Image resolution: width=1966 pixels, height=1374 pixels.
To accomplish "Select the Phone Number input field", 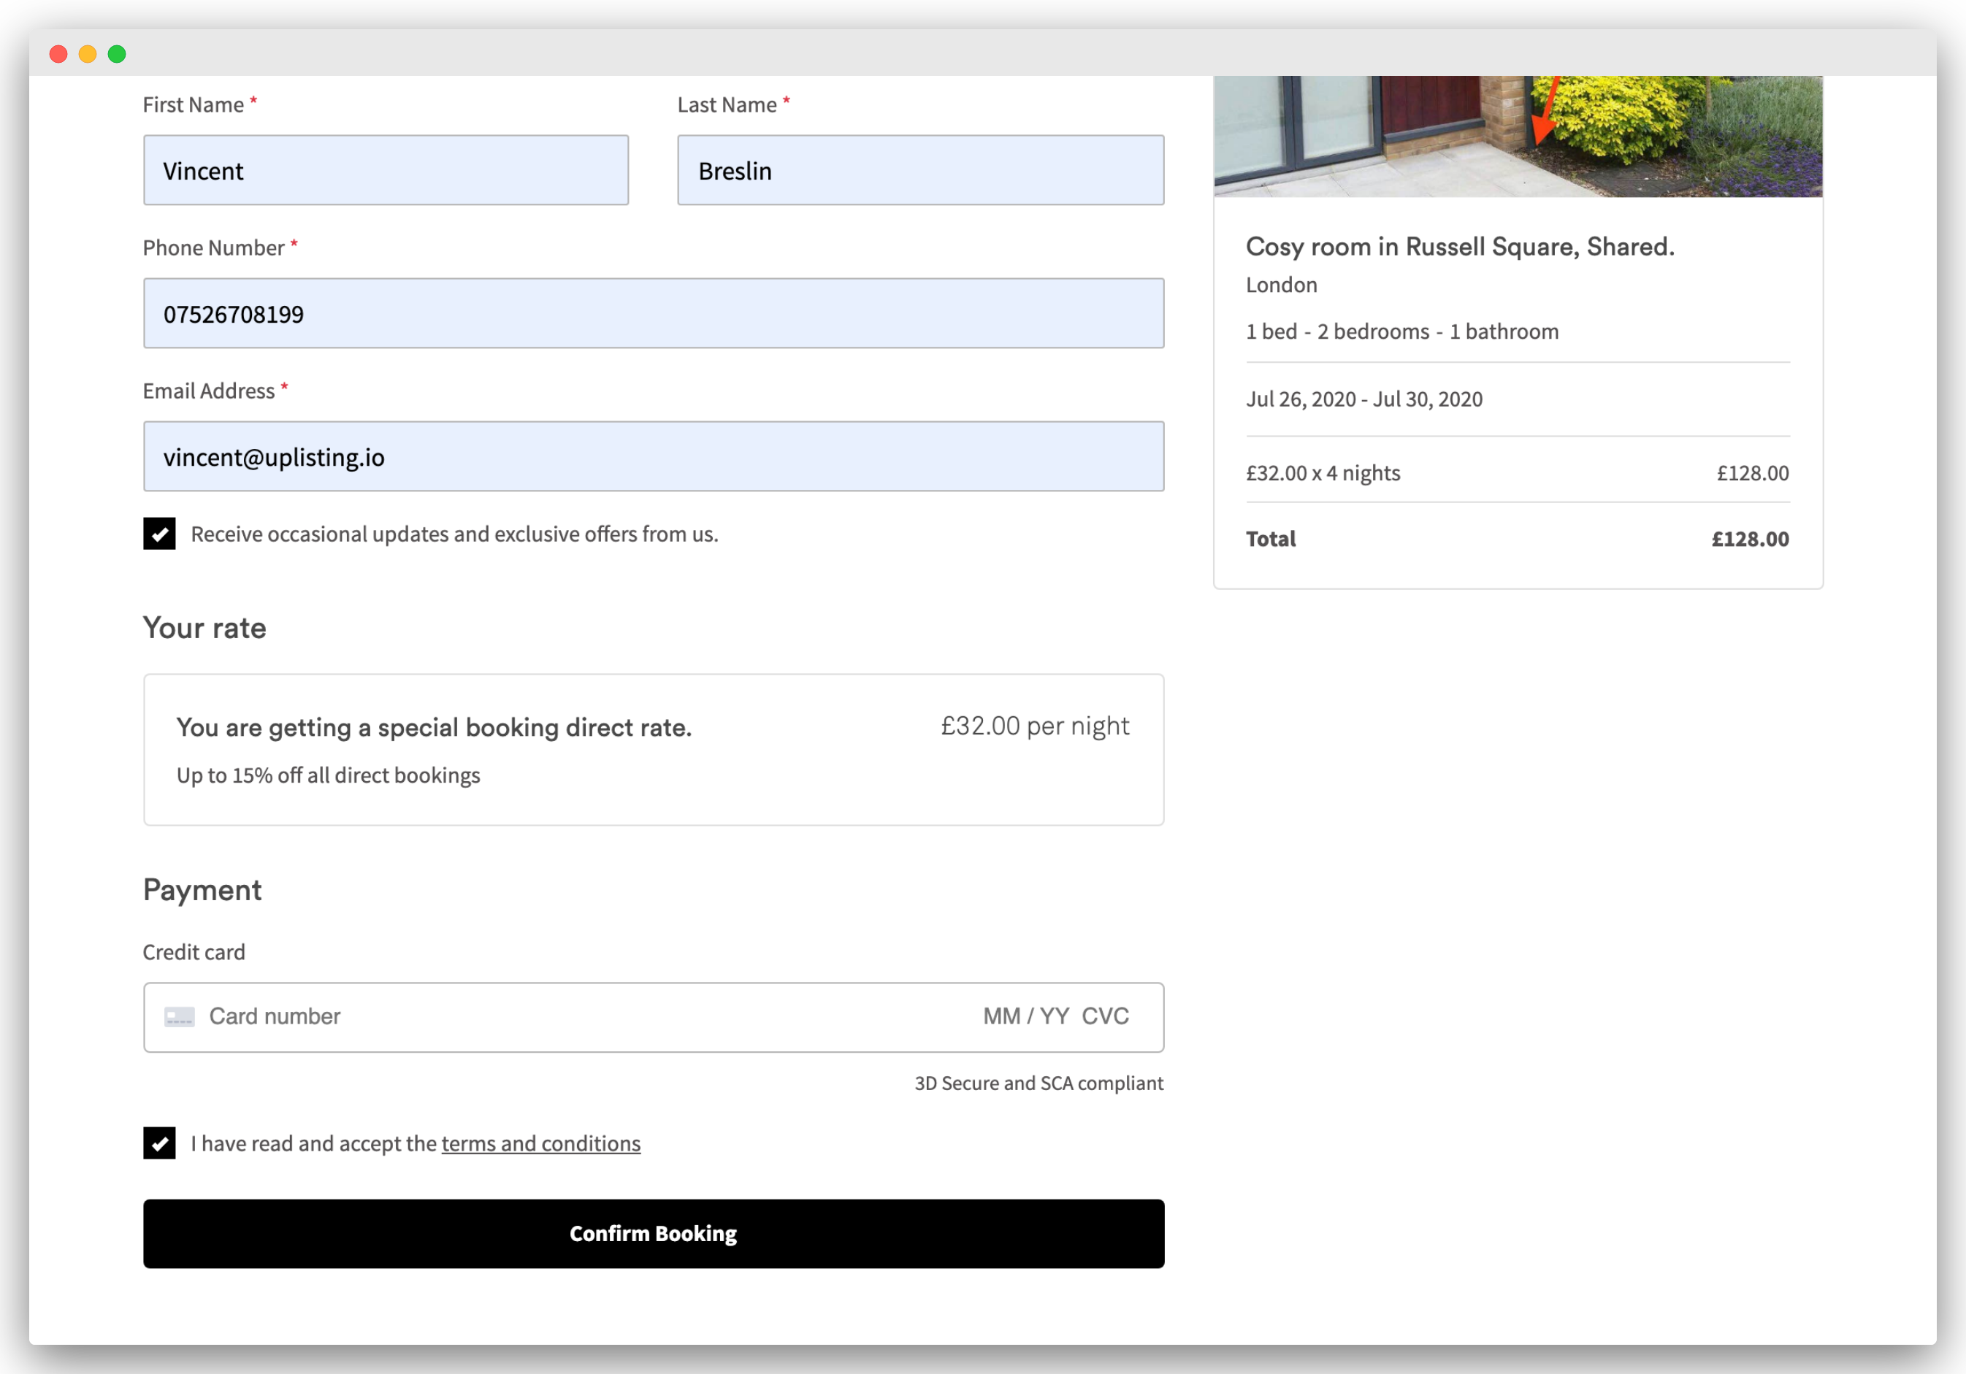I will (652, 313).
